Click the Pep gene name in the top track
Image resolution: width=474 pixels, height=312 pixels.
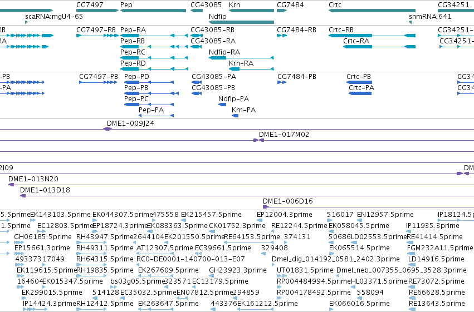point(126,5)
